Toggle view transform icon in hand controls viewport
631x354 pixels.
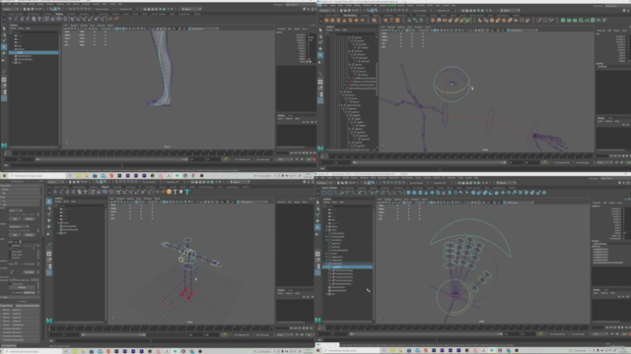tap(505, 203)
